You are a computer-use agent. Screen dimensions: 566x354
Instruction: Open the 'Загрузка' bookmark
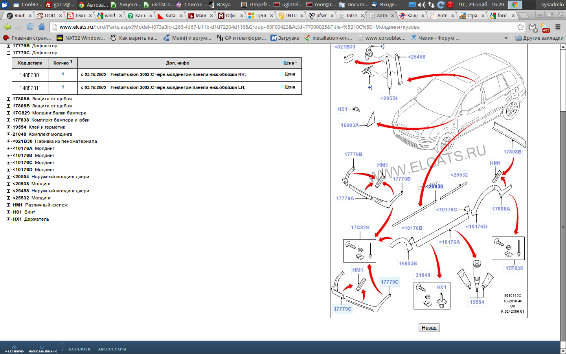(285, 38)
